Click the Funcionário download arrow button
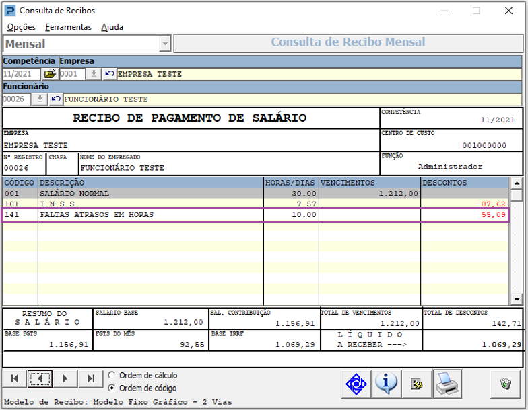The height and width of the screenshot is (410, 528). click(40, 99)
